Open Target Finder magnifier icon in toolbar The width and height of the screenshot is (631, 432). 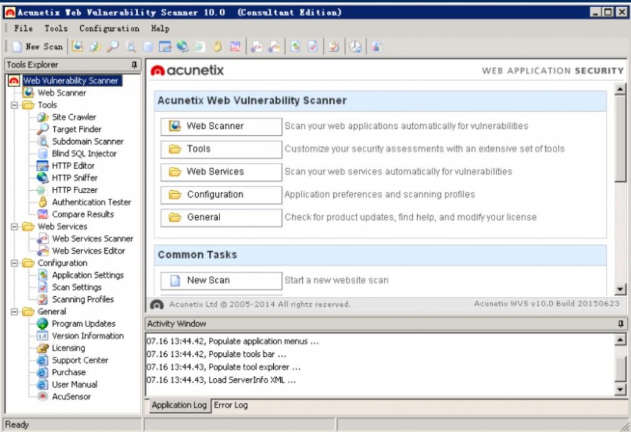[x=113, y=47]
